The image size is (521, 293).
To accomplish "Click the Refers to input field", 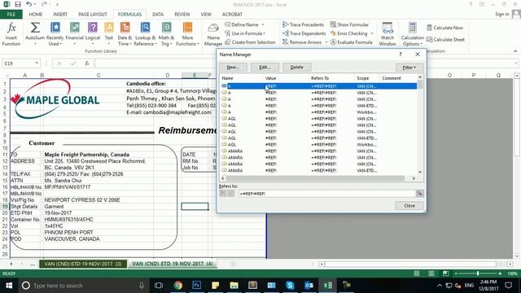I will pyautogui.click(x=326, y=194).
